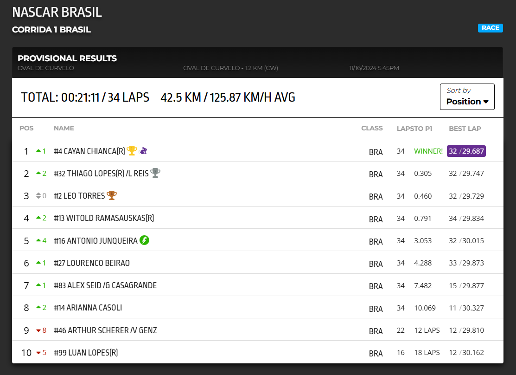Click the POS column header
This screenshot has width=516, height=375.
[26, 128]
